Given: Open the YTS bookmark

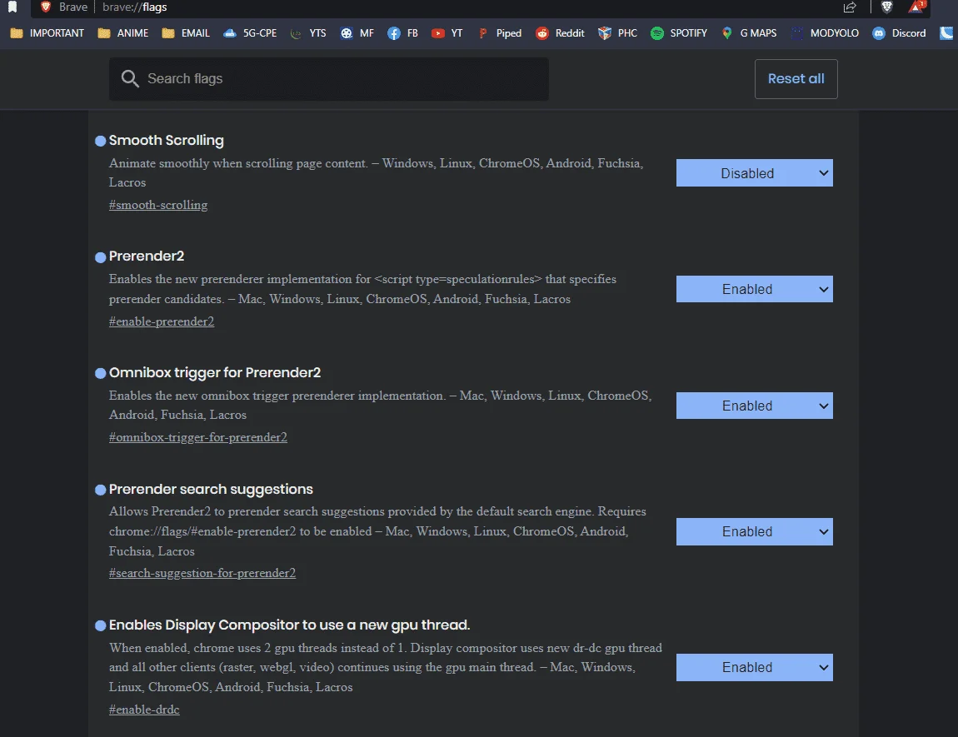Looking at the screenshot, I should tap(308, 33).
